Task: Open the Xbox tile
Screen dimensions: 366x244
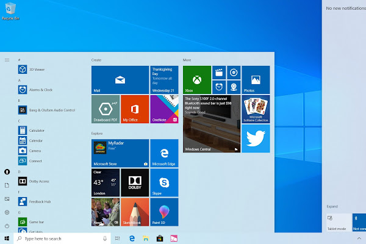Action: coord(196,80)
